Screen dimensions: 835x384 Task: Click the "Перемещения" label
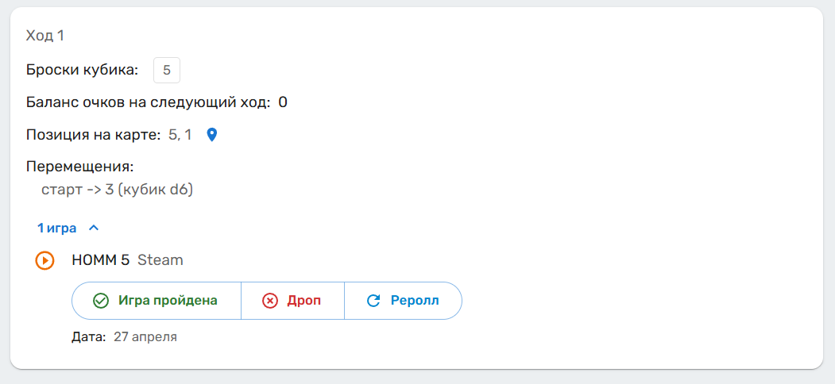79,167
